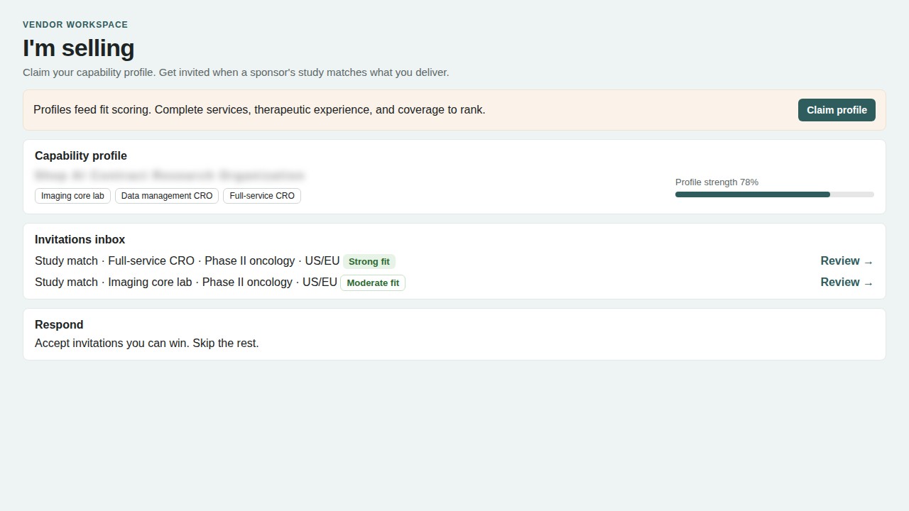Click the Profile strength progress bar

(775, 194)
